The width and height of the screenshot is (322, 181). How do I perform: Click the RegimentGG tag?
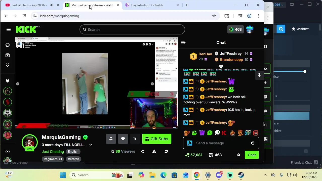[x=53, y=159]
